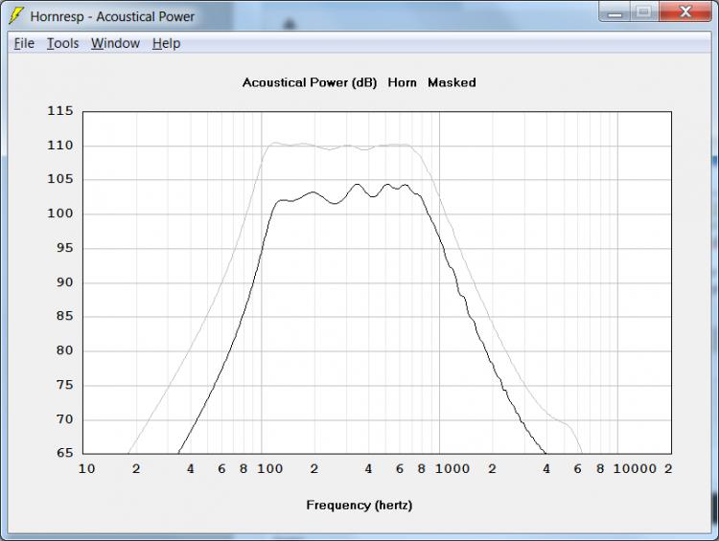Click the 115 value on vertical axis
This screenshot has width=719, height=541.
pyautogui.click(x=60, y=111)
